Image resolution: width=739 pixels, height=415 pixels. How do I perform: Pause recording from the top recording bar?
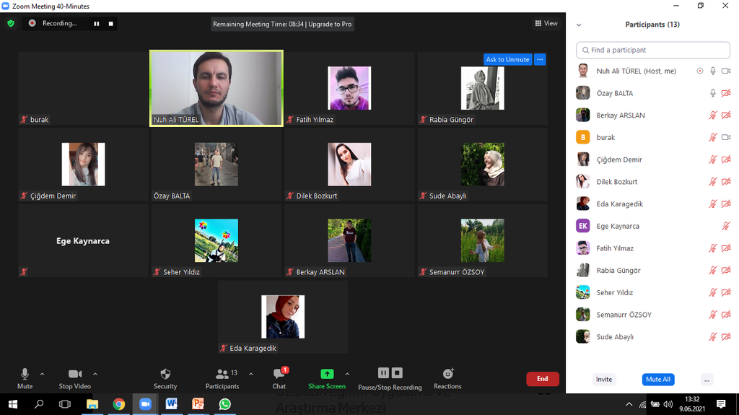click(96, 23)
